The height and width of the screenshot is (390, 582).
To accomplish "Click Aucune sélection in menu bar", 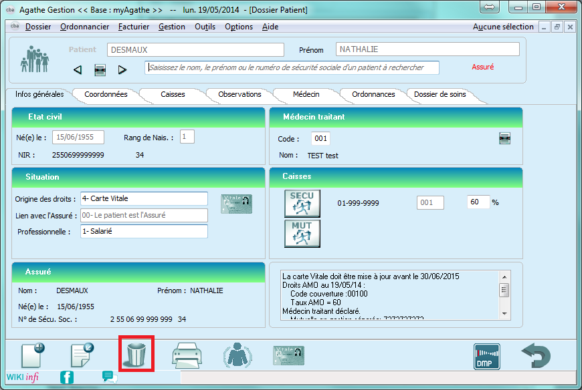I will 503,27.
